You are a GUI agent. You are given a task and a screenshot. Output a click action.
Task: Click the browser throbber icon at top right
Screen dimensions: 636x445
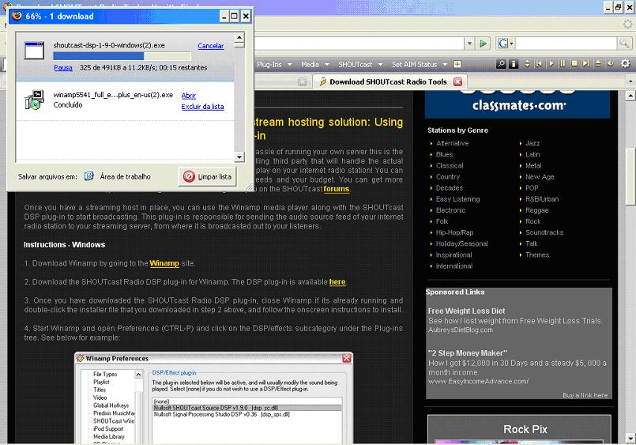[627, 25]
